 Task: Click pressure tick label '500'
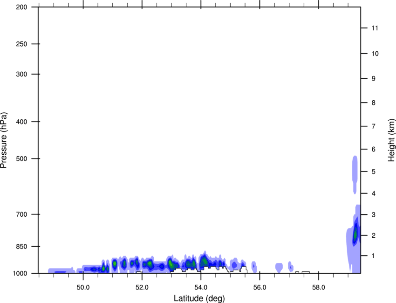coord(21,158)
